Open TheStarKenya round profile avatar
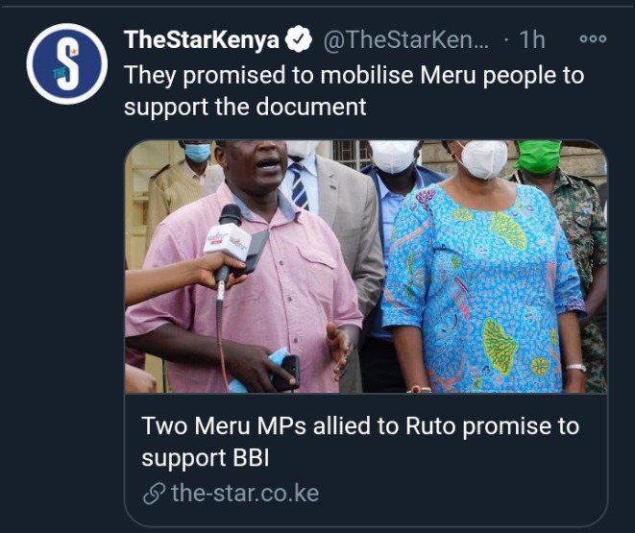Image resolution: width=635 pixels, height=533 pixels. coord(67,64)
